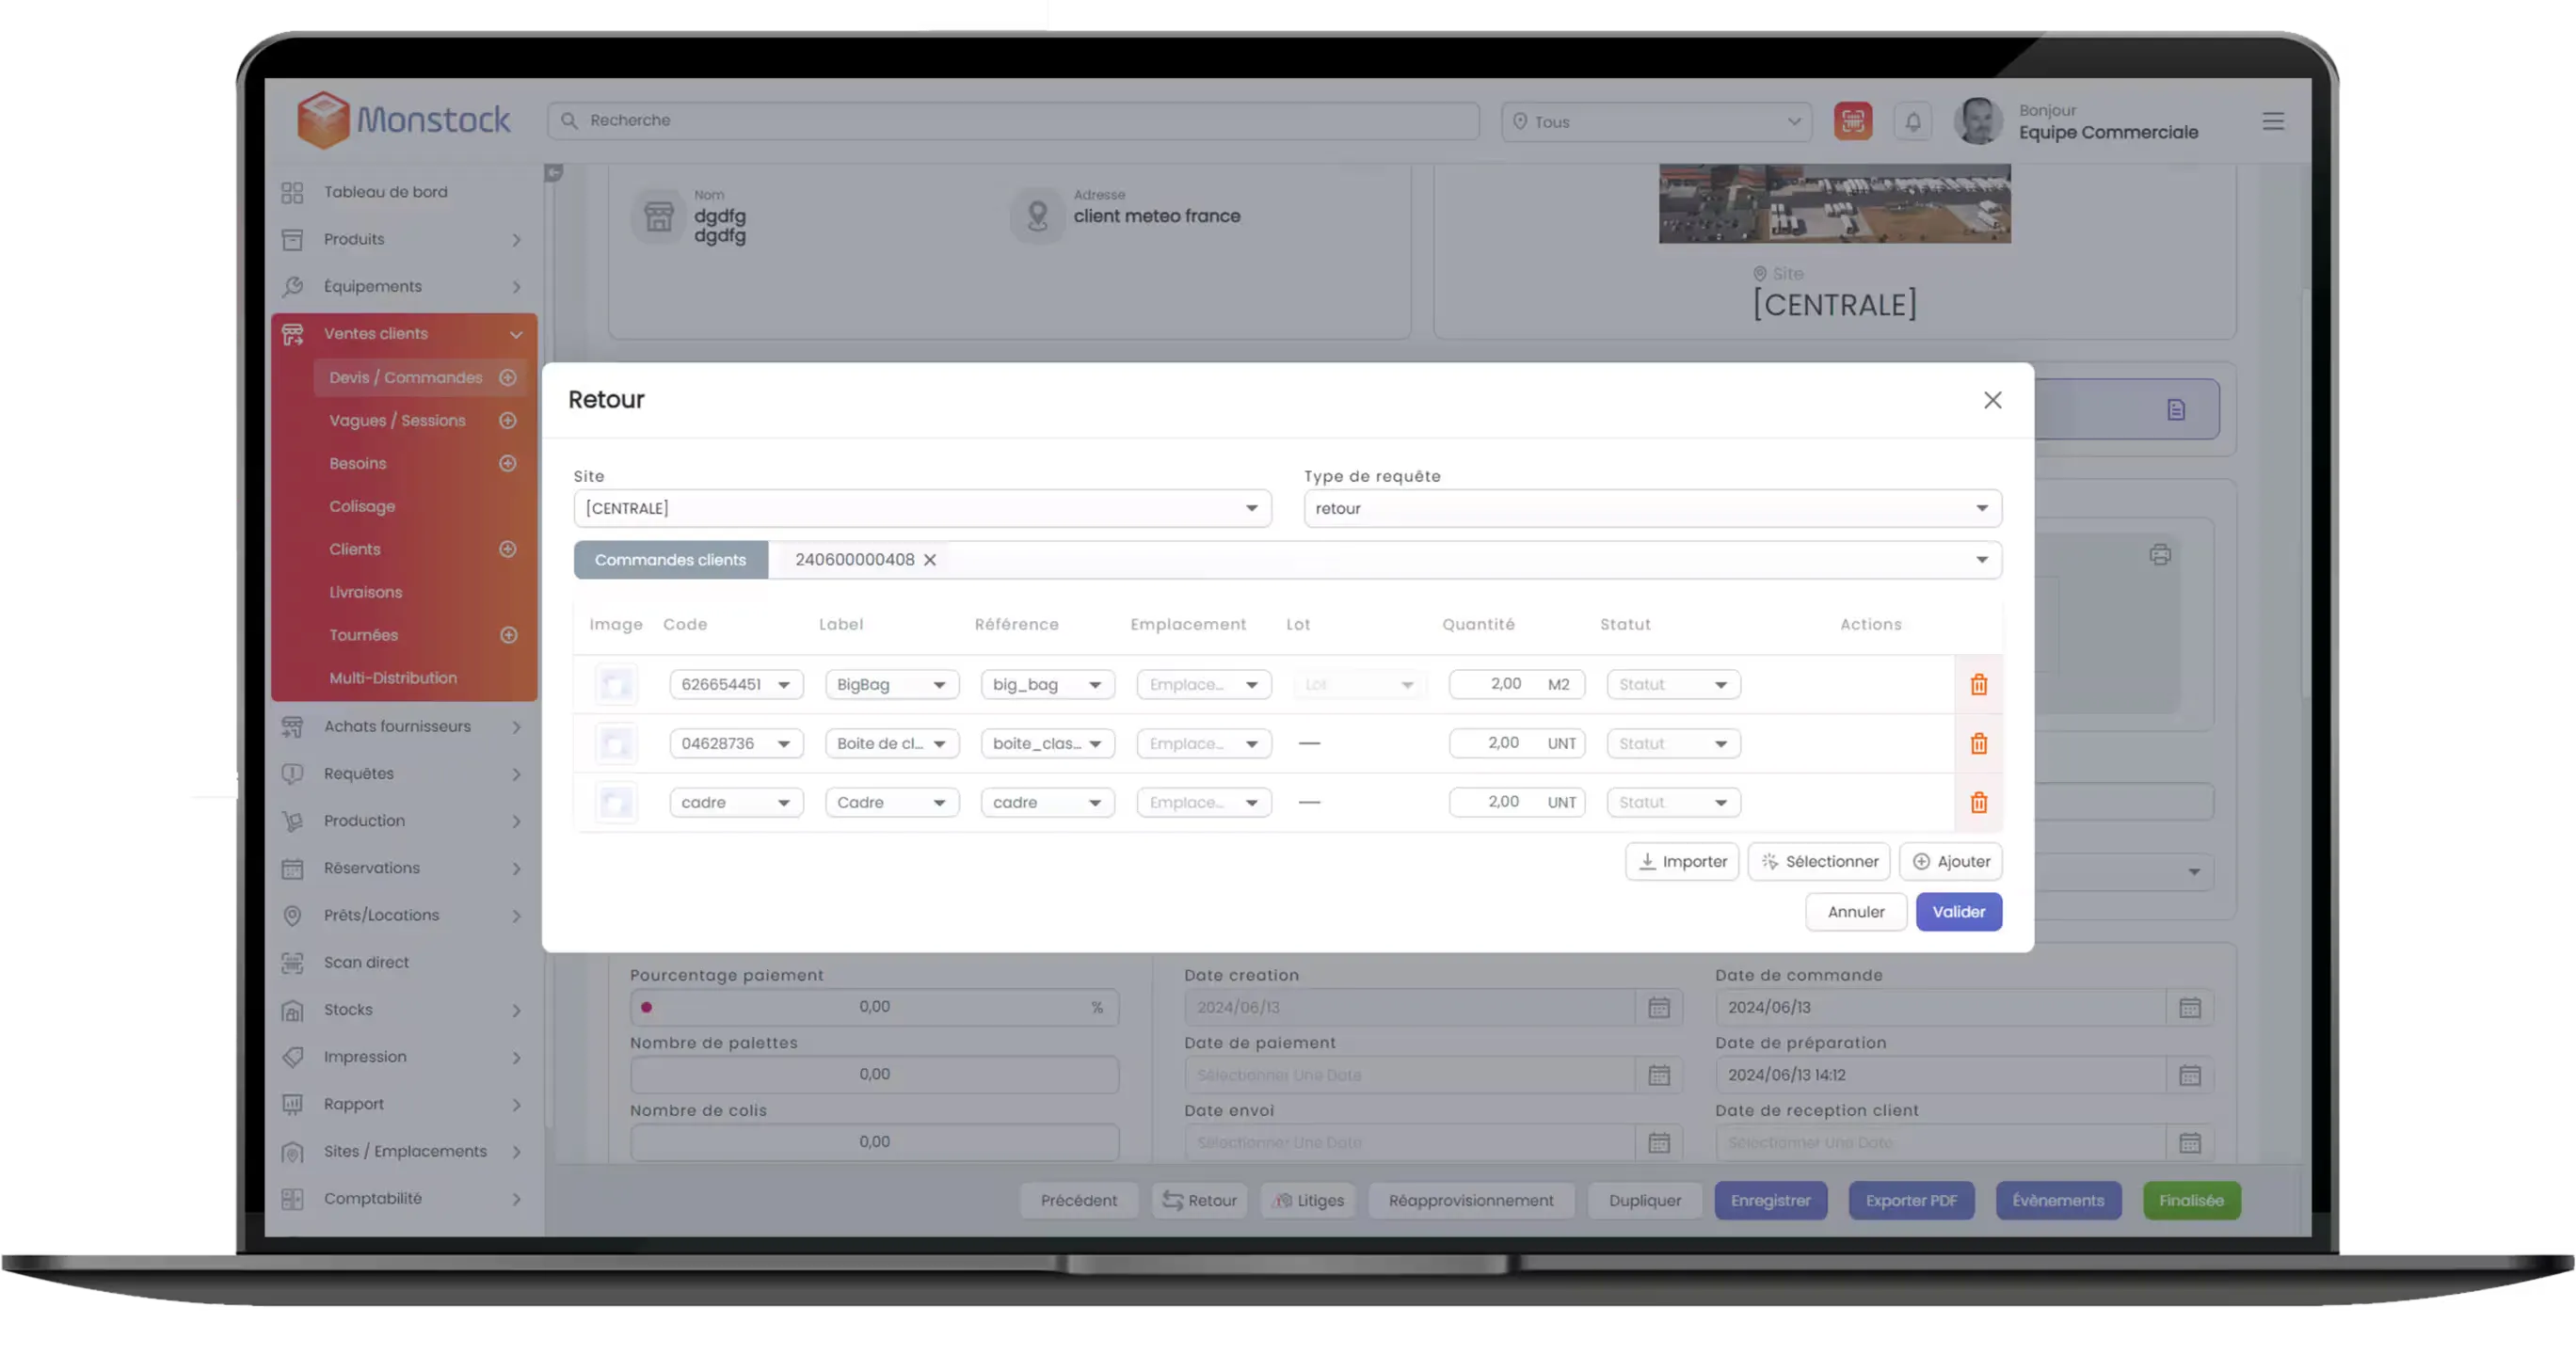Open calendar for Date de préparation
The height and width of the screenshot is (1355, 2576).
point(2190,1076)
